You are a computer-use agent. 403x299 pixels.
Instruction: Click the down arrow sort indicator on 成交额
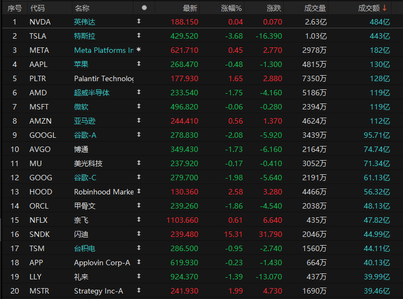pyautogui.click(x=384, y=8)
